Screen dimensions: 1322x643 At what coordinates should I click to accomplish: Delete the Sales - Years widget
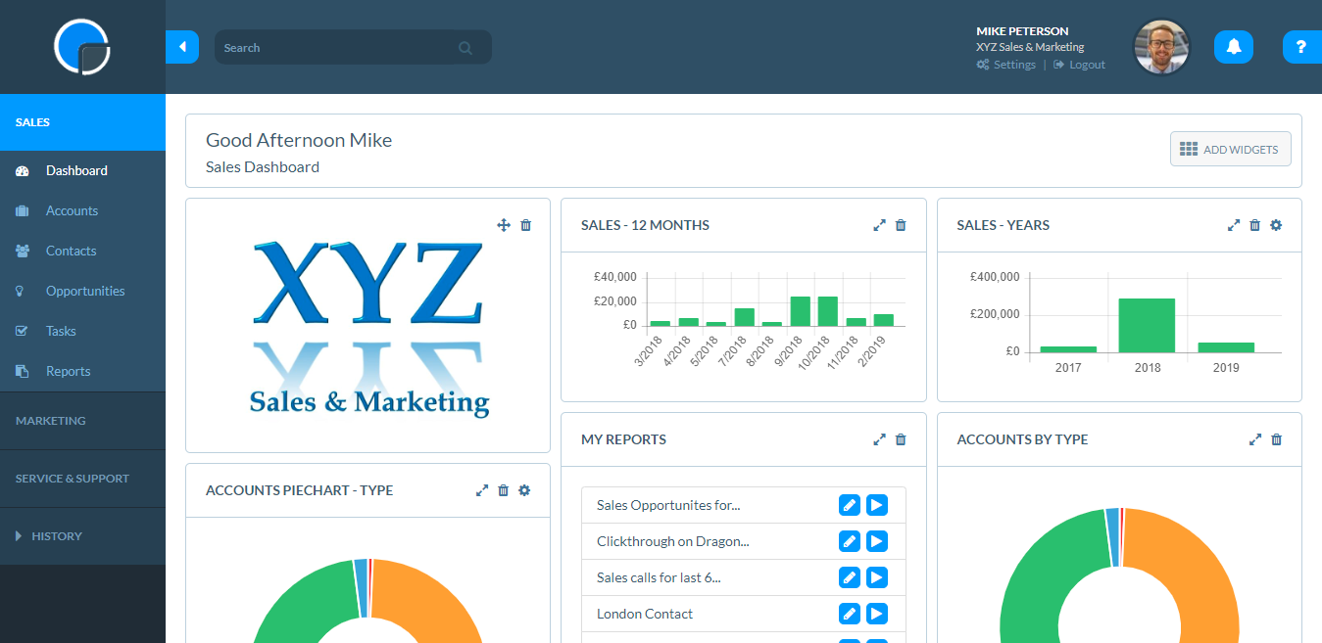pyautogui.click(x=1255, y=225)
